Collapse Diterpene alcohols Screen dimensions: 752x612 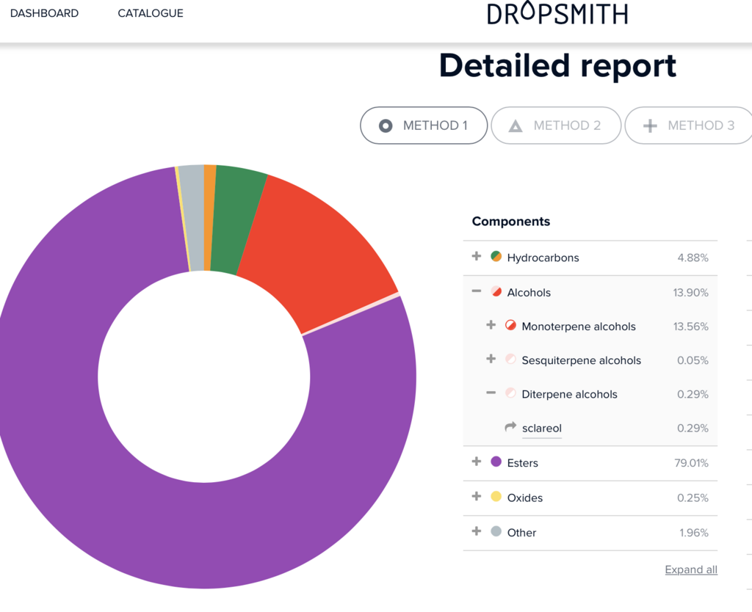pyautogui.click(x=491, y=393)
